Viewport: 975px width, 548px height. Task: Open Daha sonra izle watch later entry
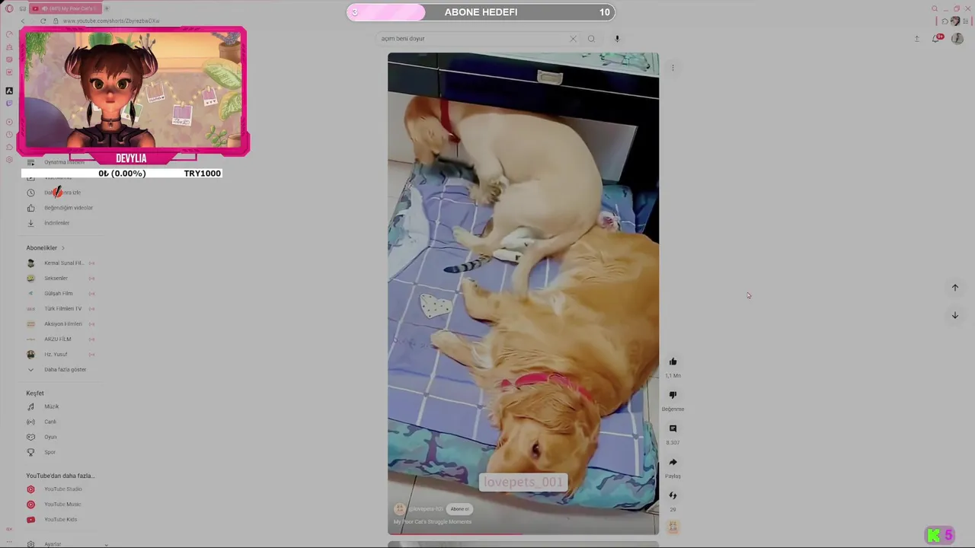pos(55,193)
